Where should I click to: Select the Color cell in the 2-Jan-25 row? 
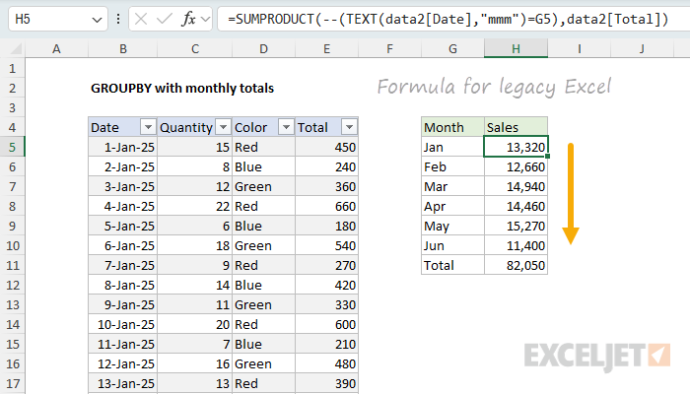tap(263, 166)
